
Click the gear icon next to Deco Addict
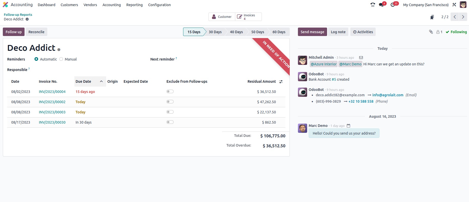[27, 19]
